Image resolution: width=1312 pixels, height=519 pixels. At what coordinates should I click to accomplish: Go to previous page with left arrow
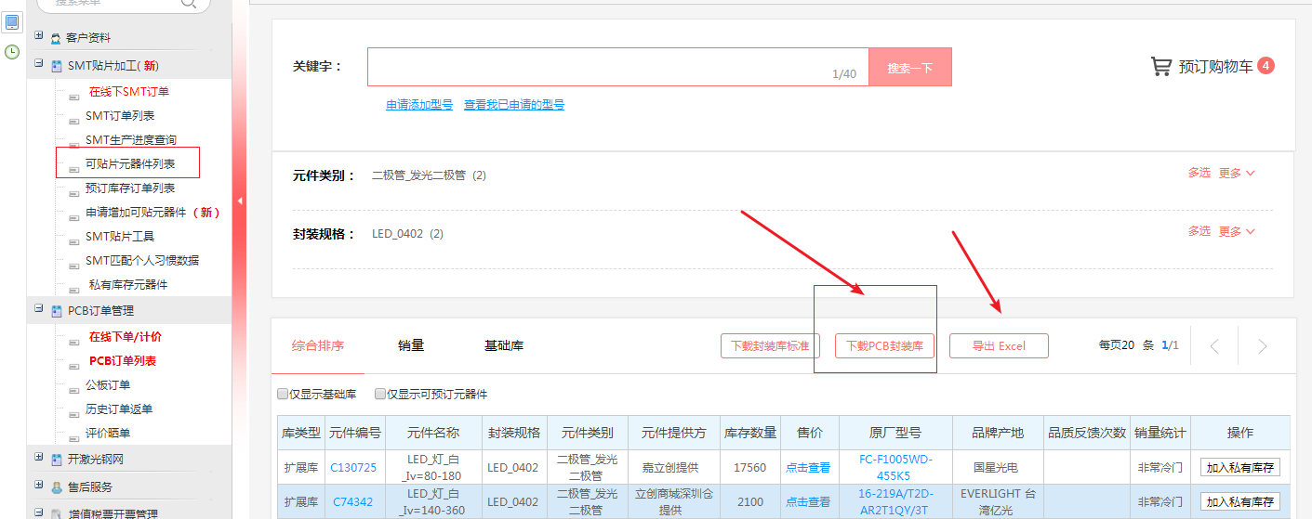click(x=1214, y=346)
